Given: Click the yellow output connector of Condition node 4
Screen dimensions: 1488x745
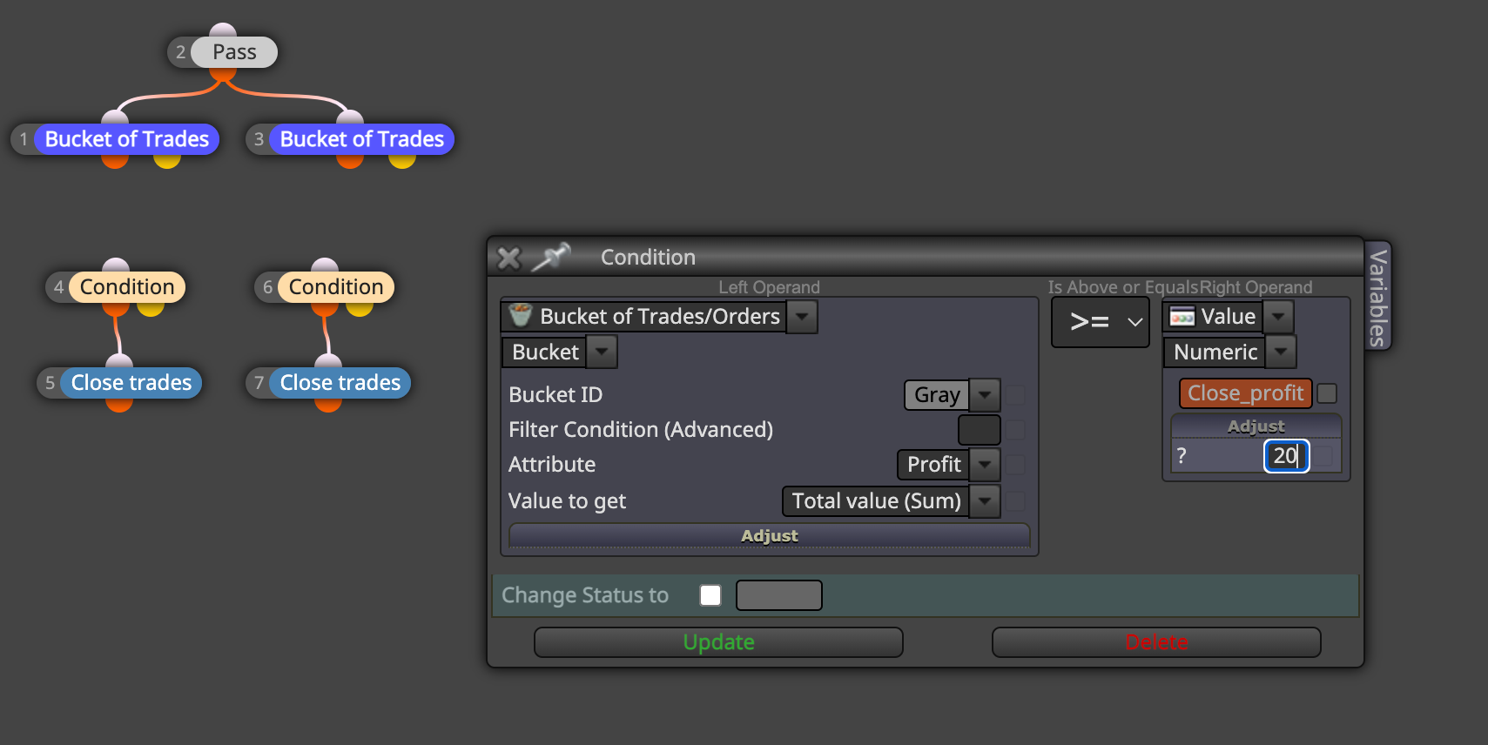Looking at the screenshot, I should [x=151, y=309].
